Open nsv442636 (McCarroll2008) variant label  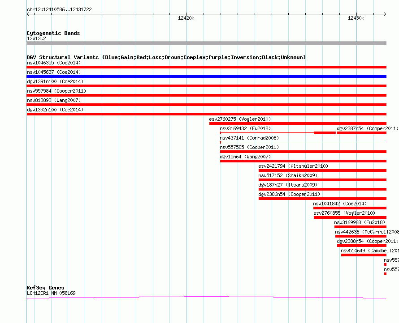point(367,232)
